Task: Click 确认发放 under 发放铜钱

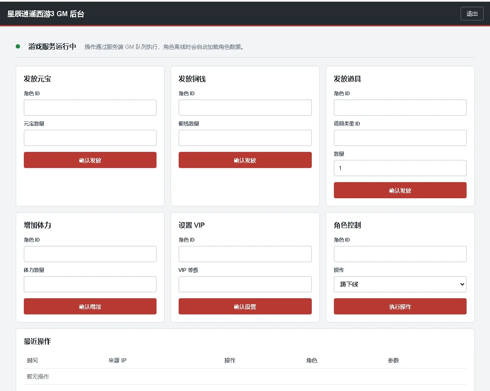Action: (x=245, y=160)
